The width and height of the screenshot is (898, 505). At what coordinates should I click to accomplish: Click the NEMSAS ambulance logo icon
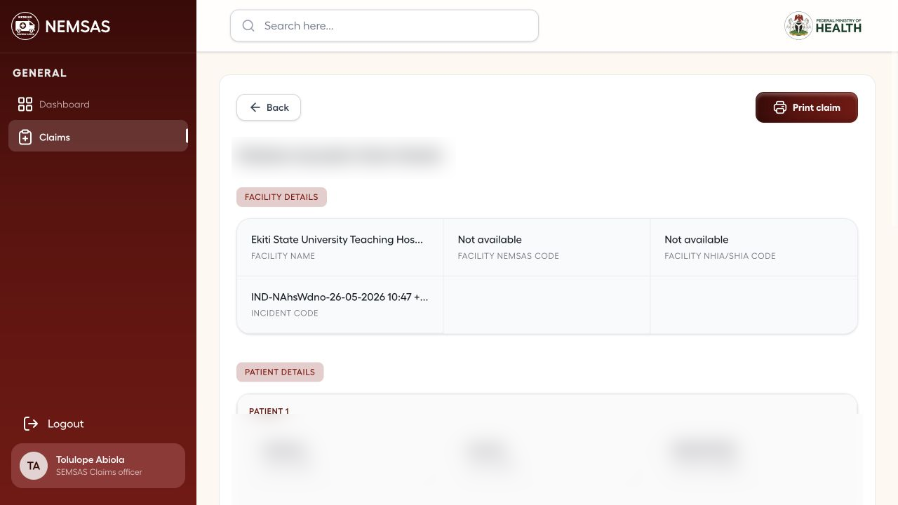tap(25, 26)
